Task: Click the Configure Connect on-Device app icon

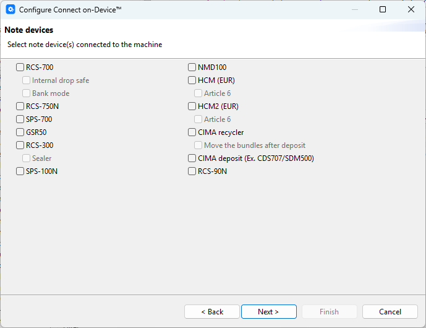Action: 11,9
